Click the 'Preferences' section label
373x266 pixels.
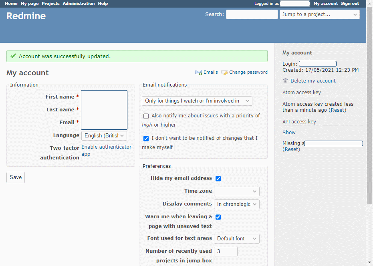[157, 166]
